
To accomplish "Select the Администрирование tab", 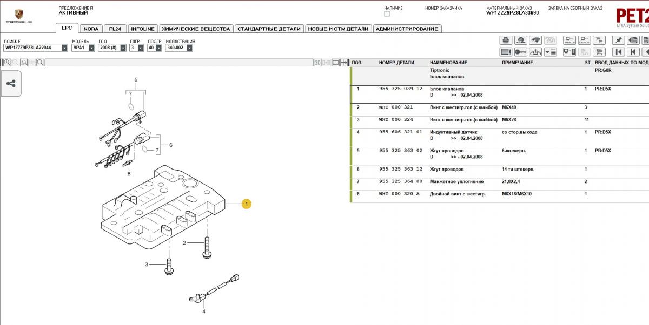I will 407,29.
